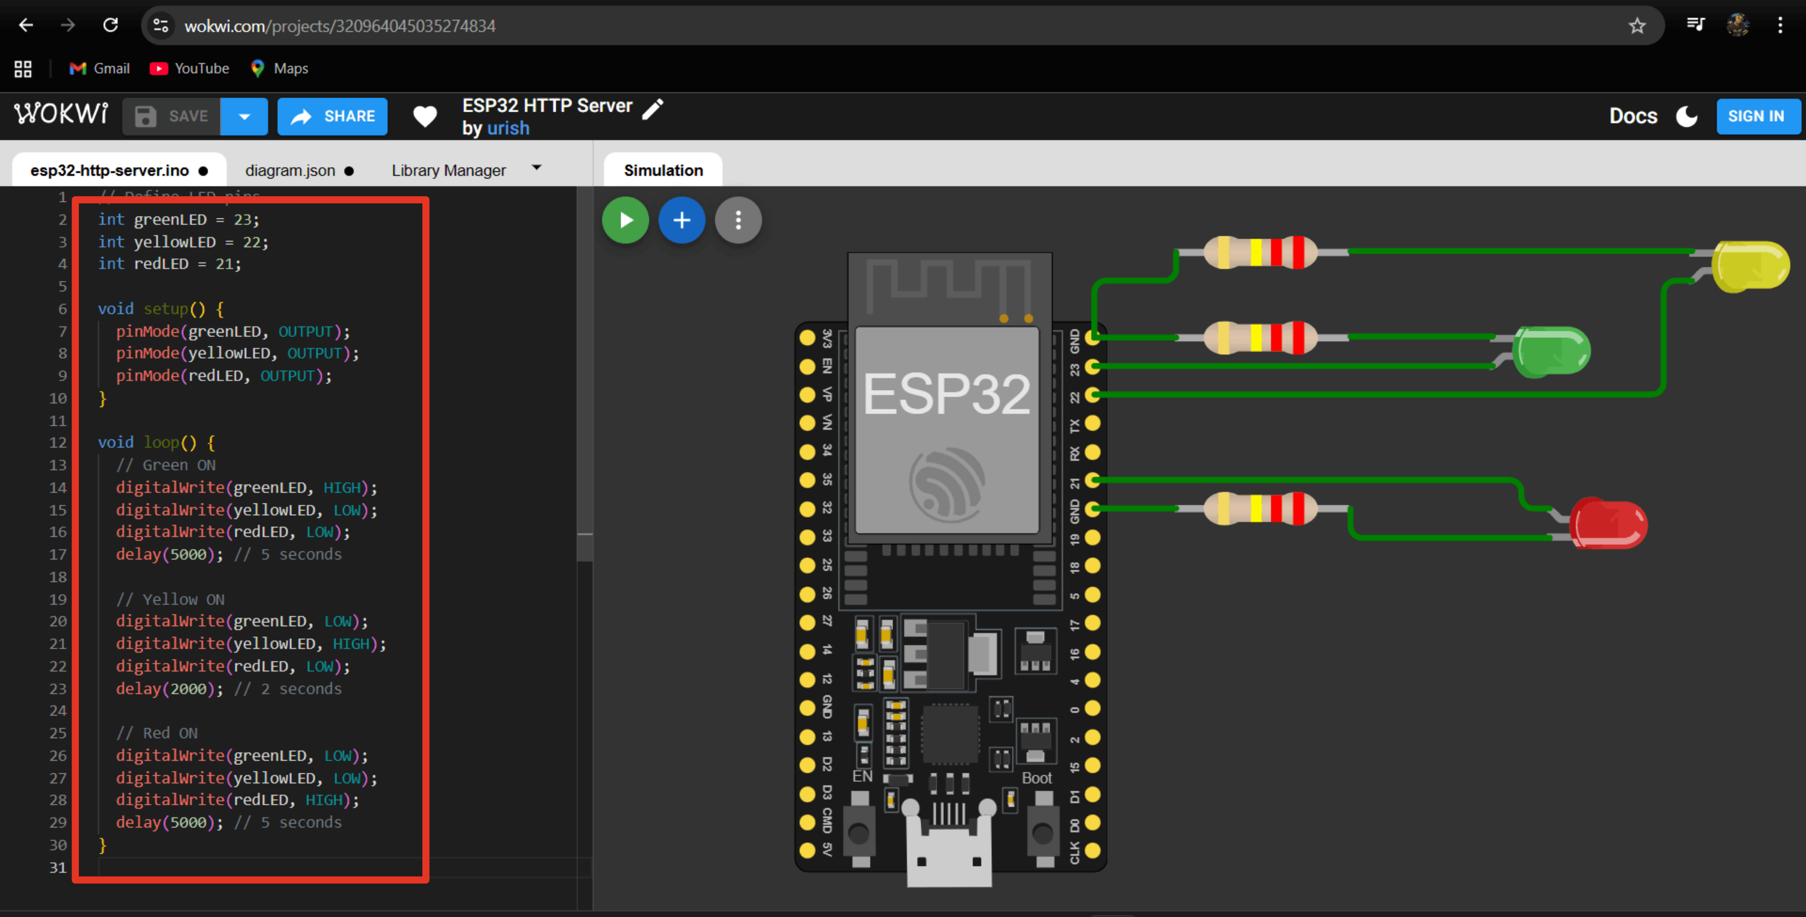Screen dimensions: 1806x917
Task: Click the Wokwi logo
Action: click(x=61, y=114)
